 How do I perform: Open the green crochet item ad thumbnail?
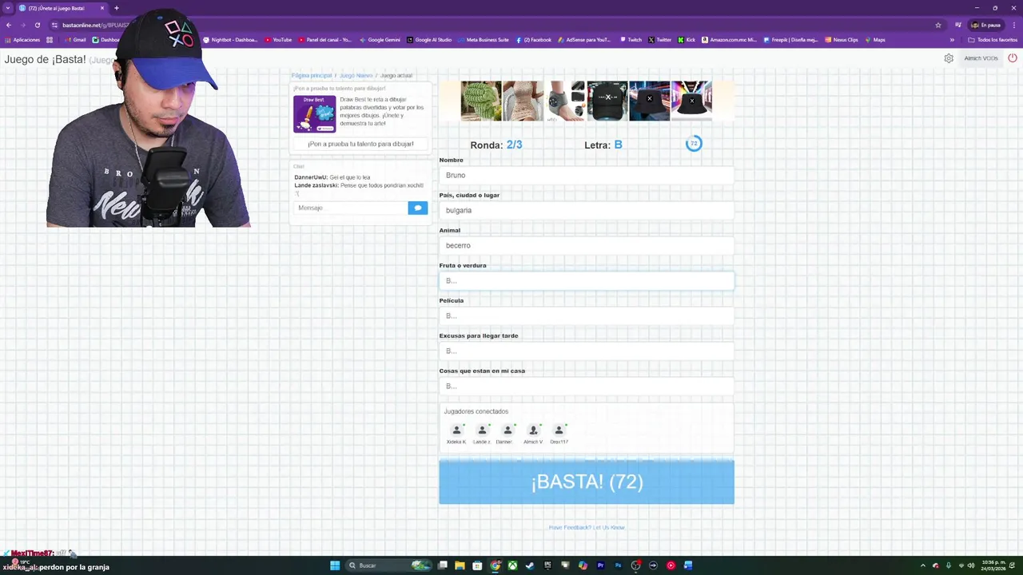click(x=481, y=101)
